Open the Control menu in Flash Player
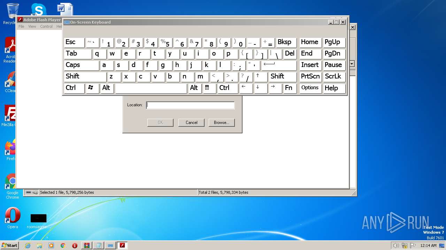The width and height of the screenshot is (446, 250). [46, 26]
